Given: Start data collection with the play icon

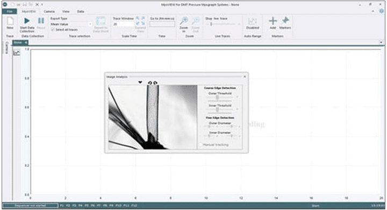Looking at the screenshot, I should click(27, 21).
